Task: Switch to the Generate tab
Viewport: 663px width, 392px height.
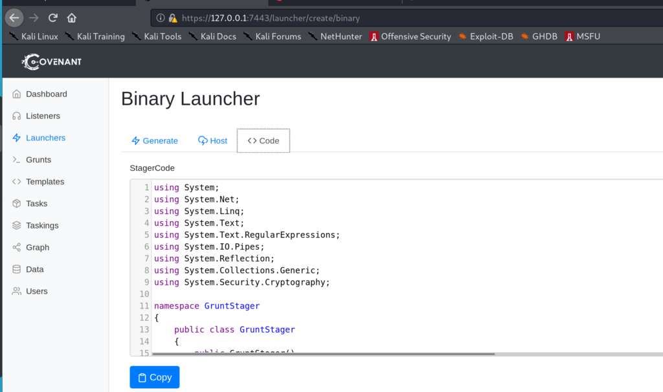Action: click(154, 140)
